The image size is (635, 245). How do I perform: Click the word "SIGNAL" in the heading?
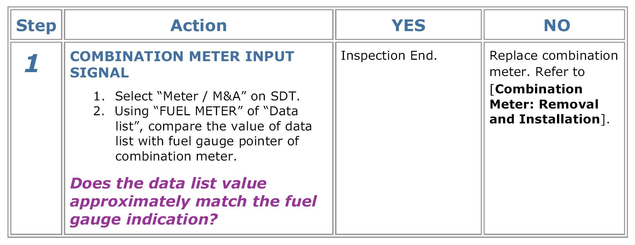tap(99, 73)
